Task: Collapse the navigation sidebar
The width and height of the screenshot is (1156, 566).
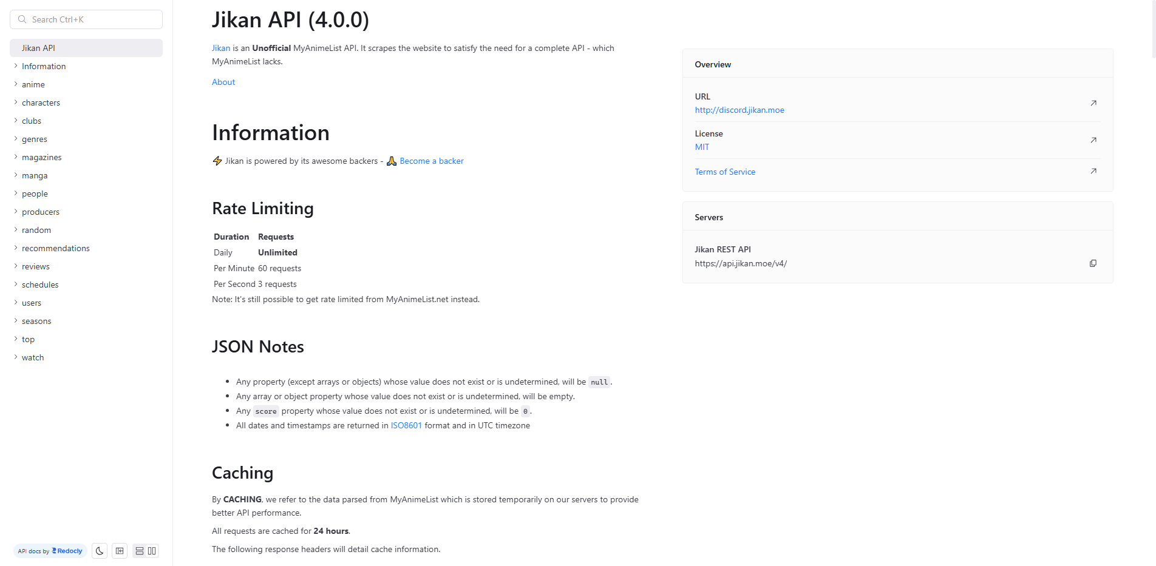Action: (120, 551)
